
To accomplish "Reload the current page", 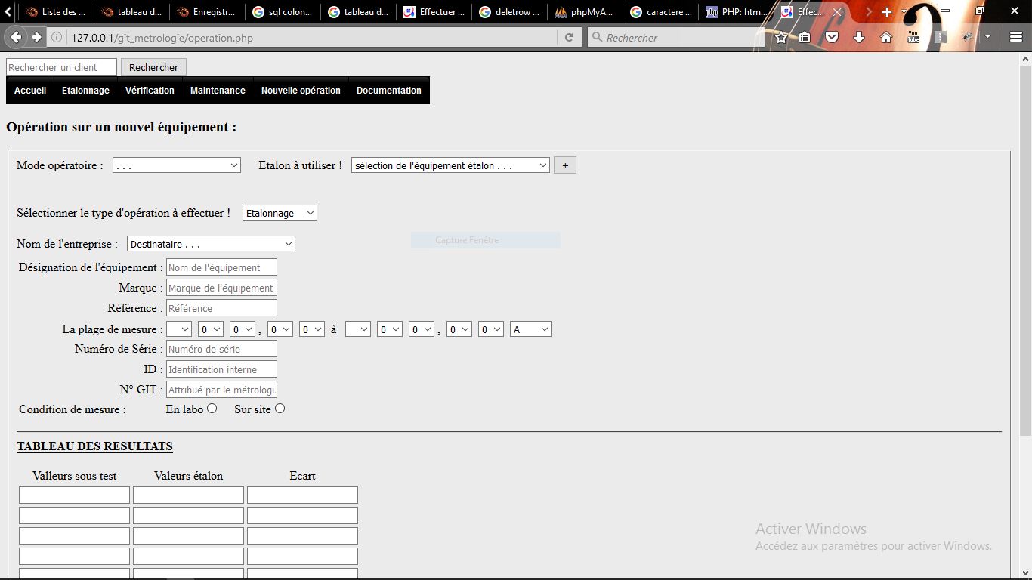I will click(x=569, y=35).
